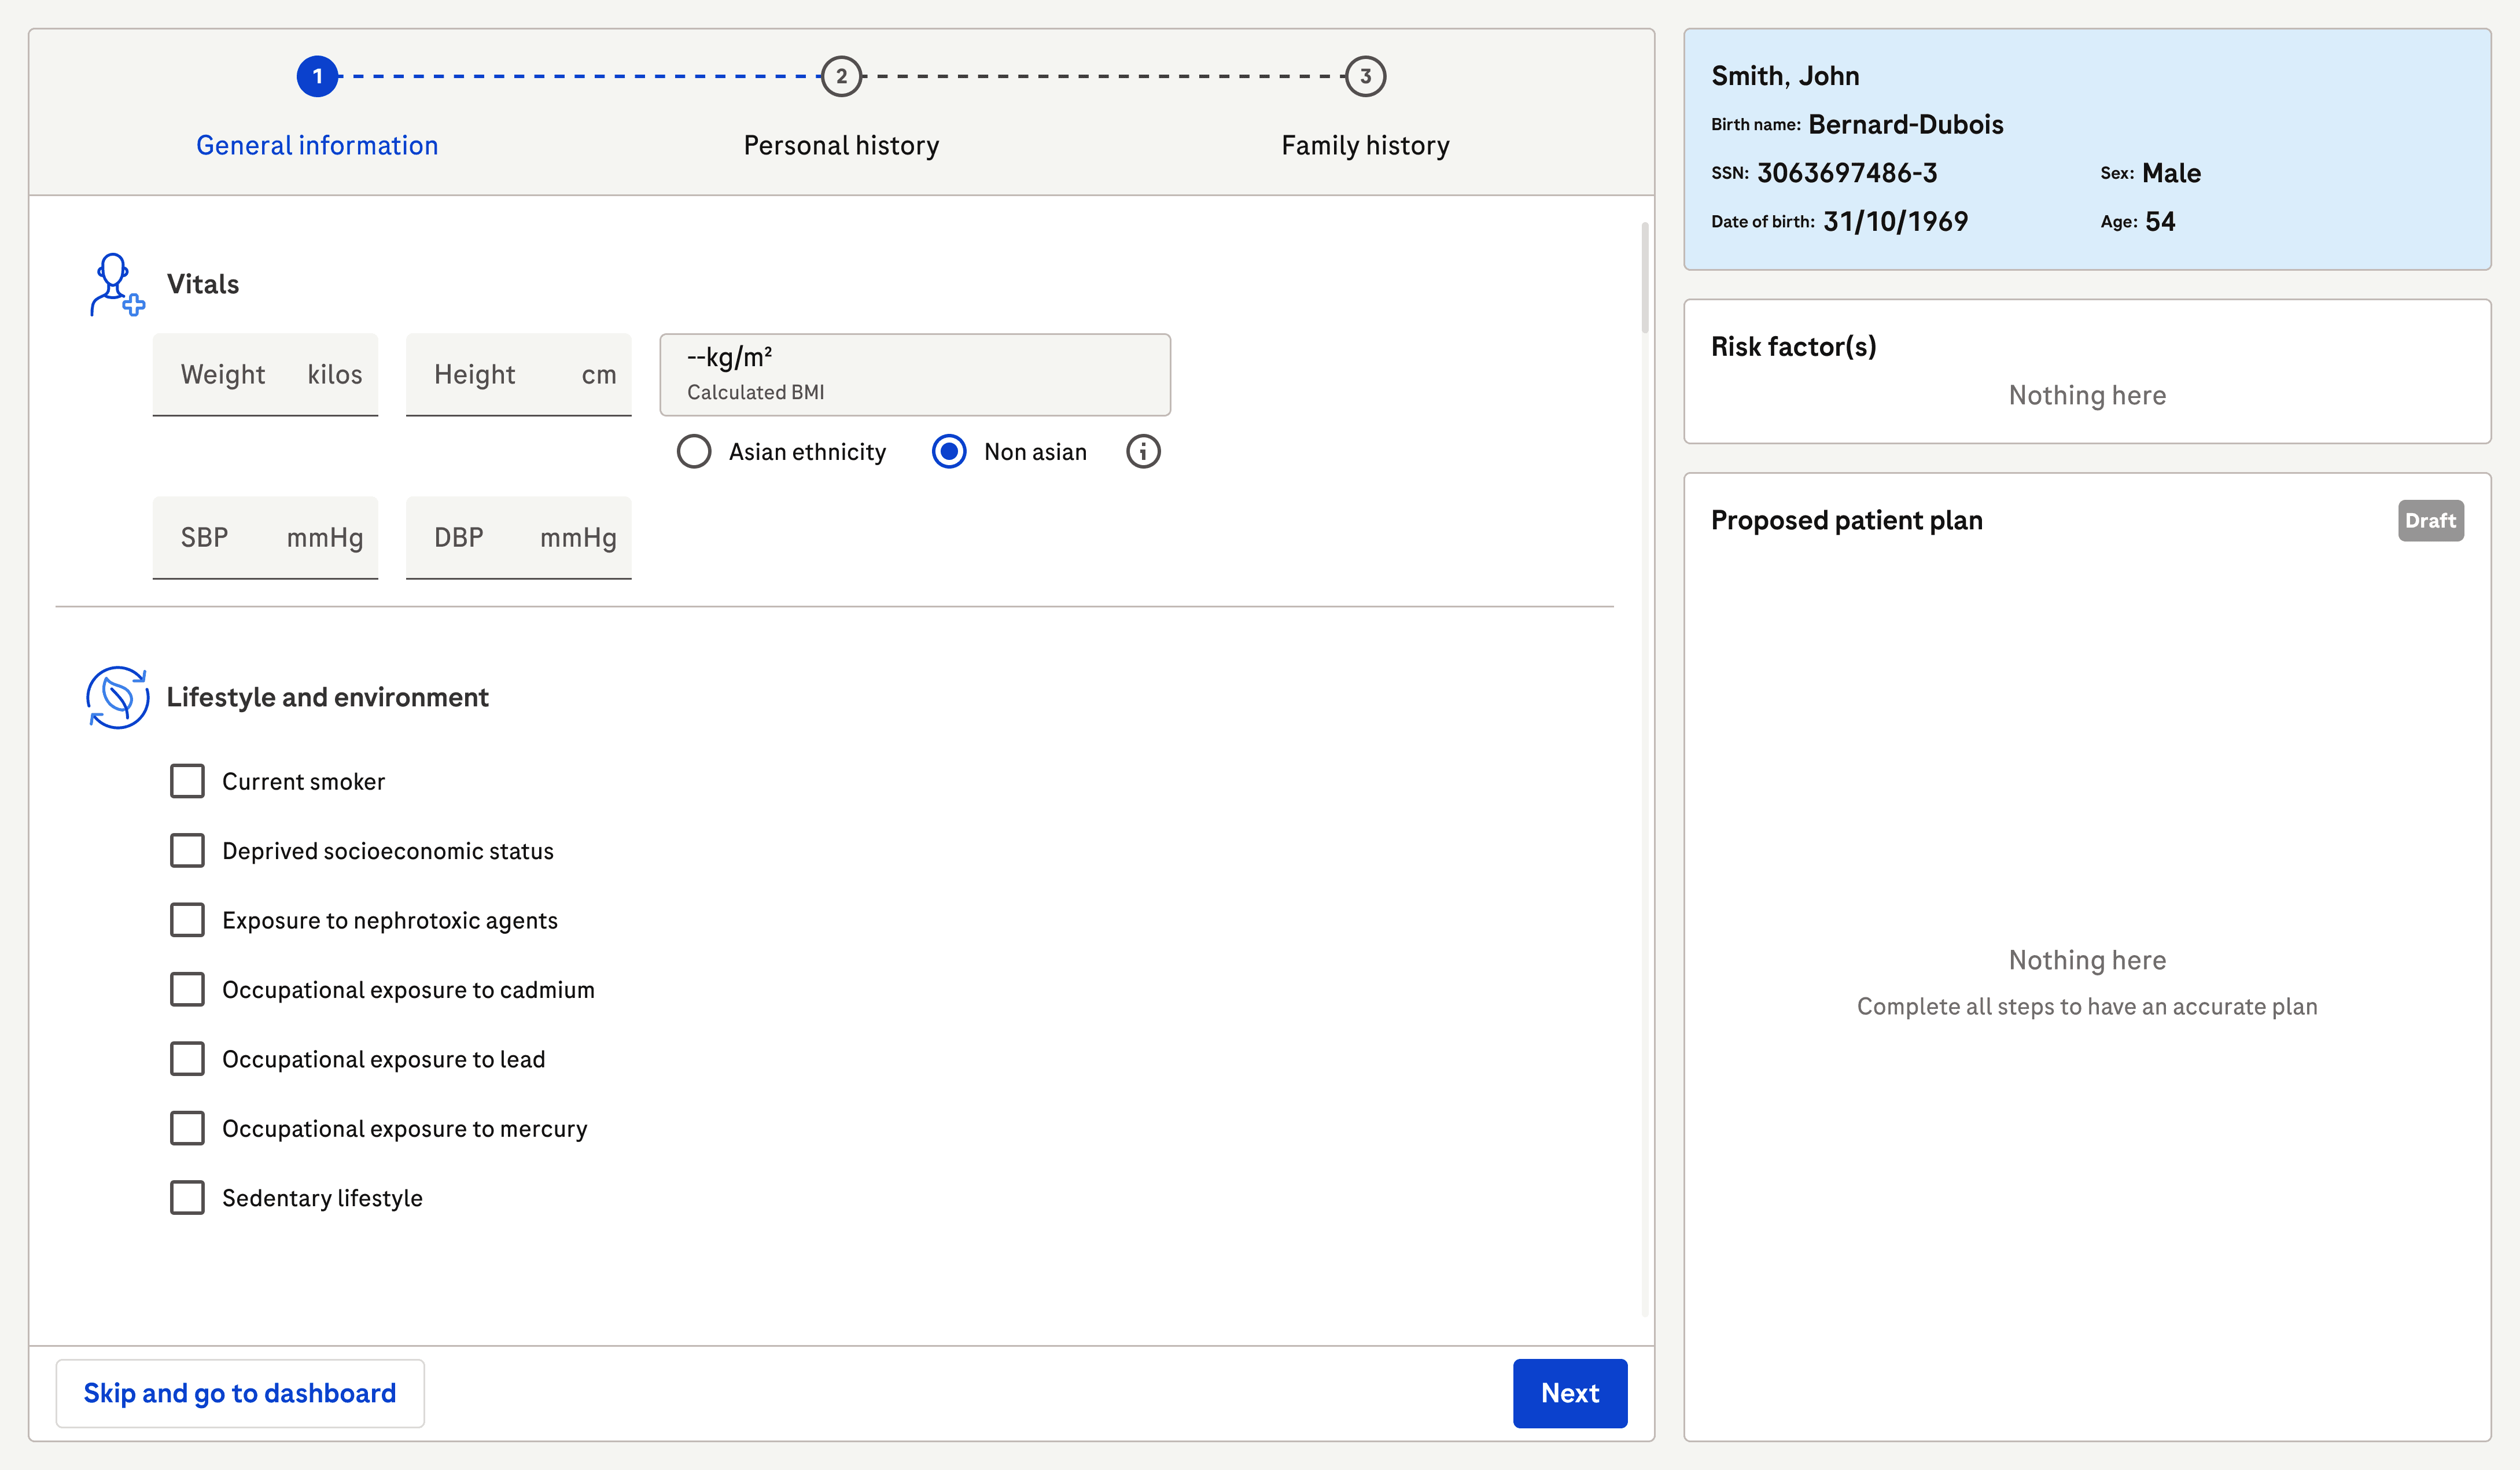Jump to step 3 circle indicator
Image resolution: width=2520 pixels, height=1470 pixels.
click(1365, 76)
